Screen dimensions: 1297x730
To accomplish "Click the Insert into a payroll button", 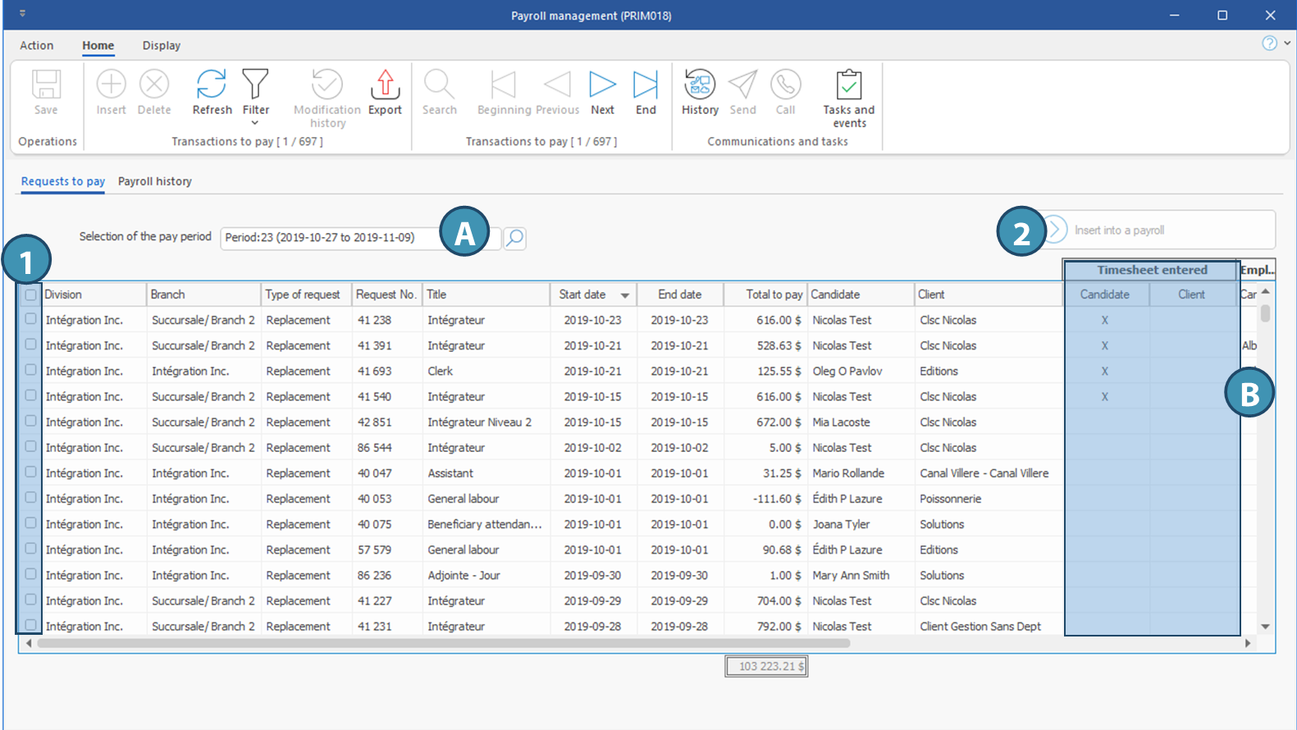I will (x=1118, y=230).
